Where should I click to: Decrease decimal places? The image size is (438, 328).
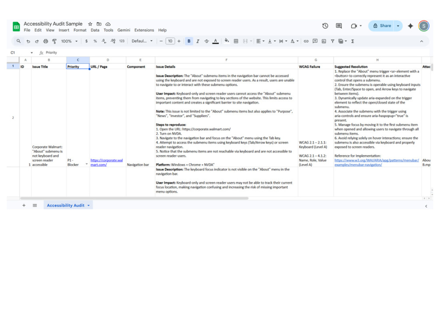click(104, 41)
